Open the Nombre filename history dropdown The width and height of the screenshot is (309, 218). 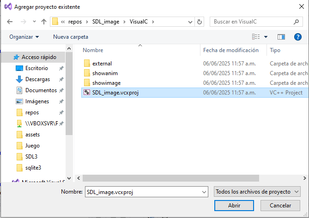[x=205, y=191]
